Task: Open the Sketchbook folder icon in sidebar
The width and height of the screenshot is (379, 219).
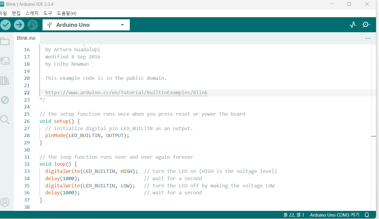Action: click(5, 41)
